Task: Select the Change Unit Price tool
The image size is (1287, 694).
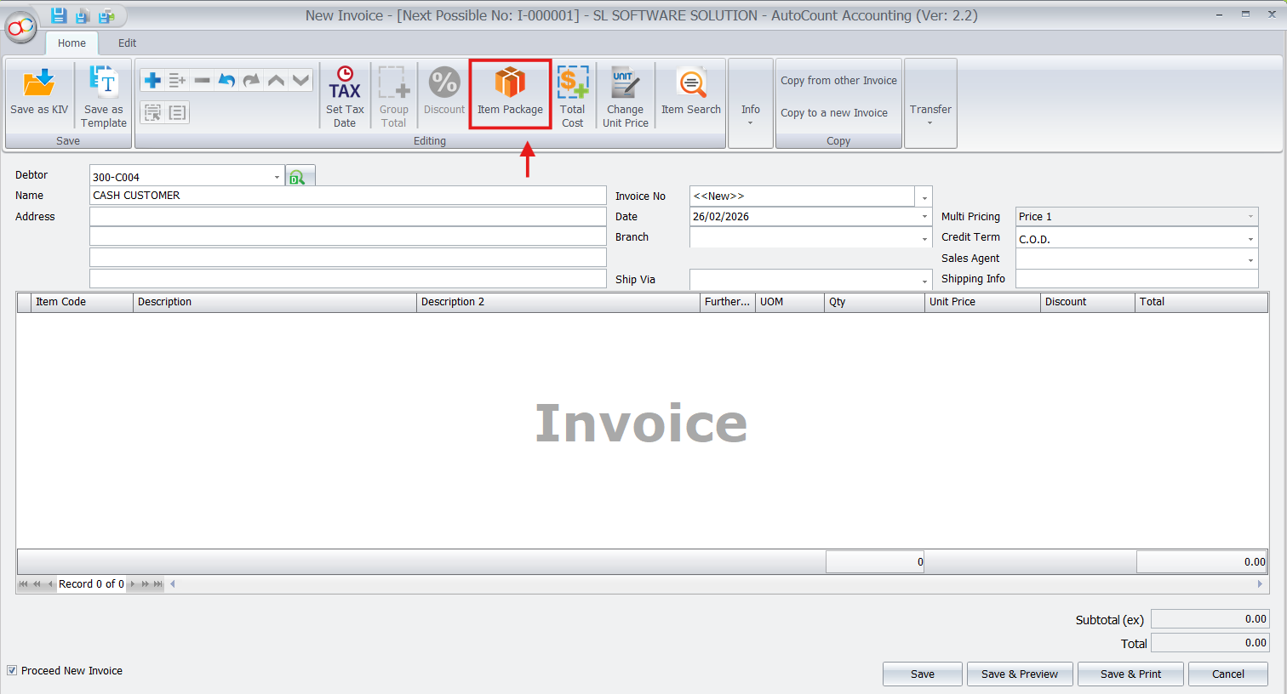Action: [x=625, y=84]
